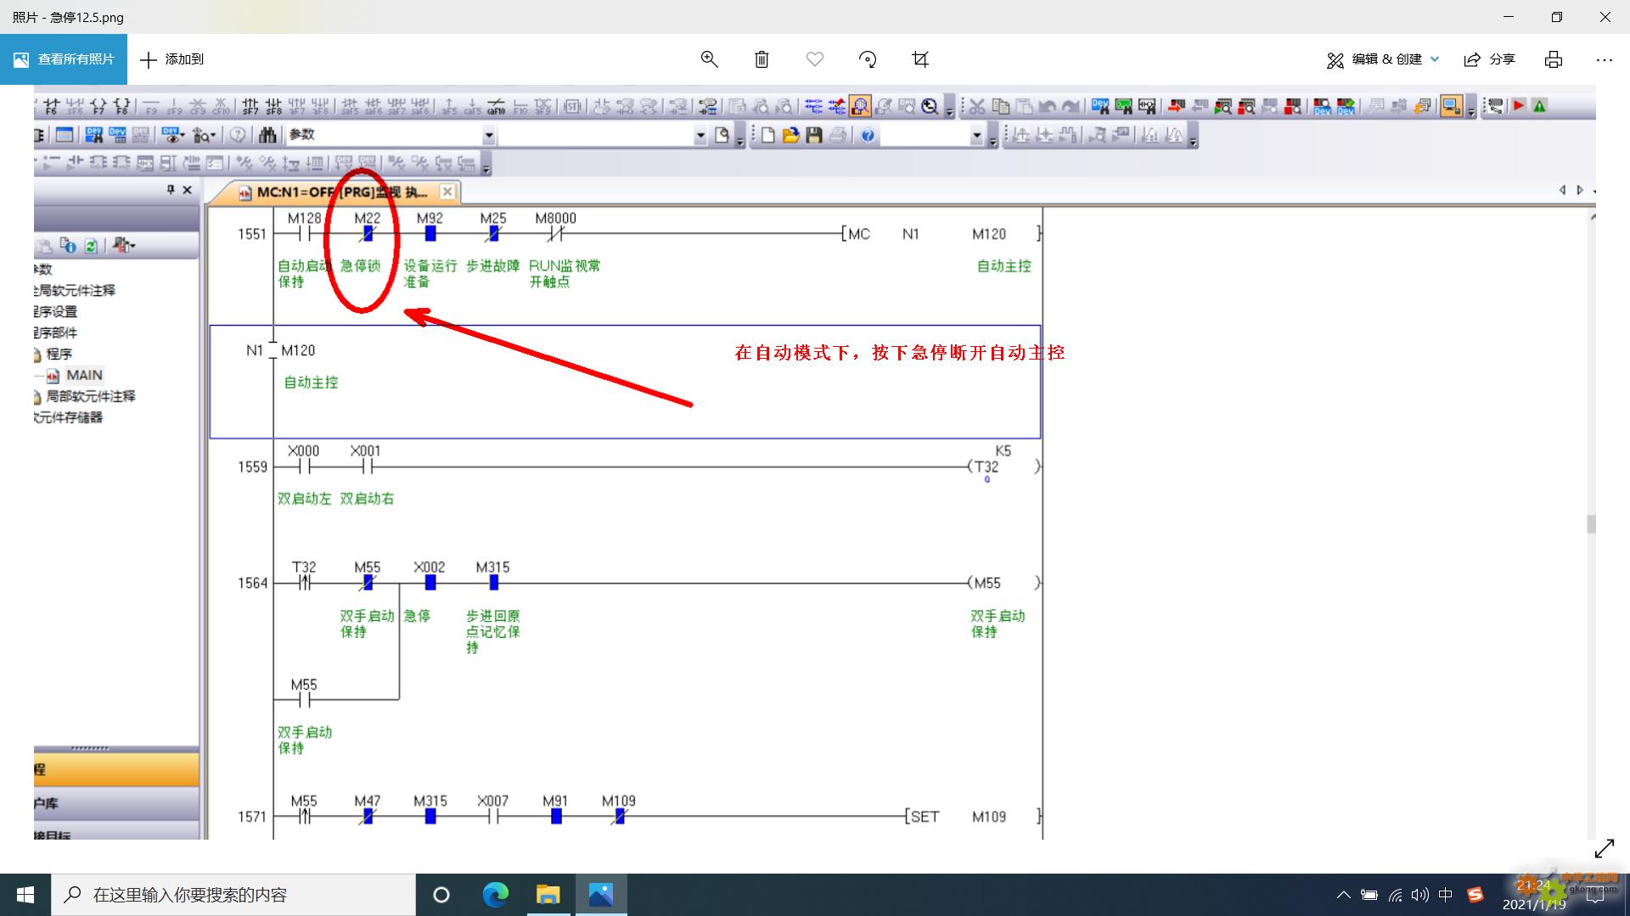Open the Edit & Create dropdown
Image resolution: width=1630 pixels, height=916 pixels.
tap(1383, 59)
